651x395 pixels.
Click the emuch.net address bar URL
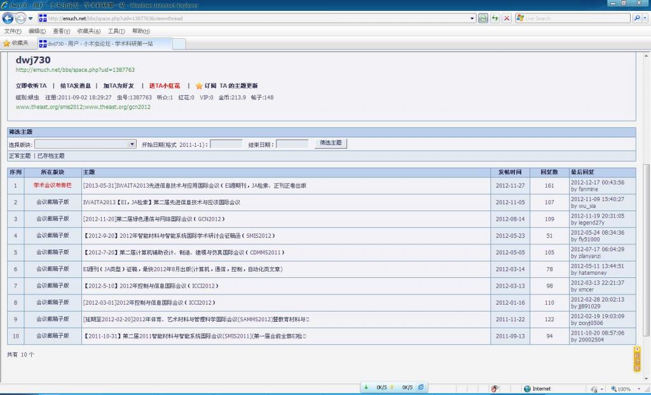pyautogui.click(x=116, y=18)
